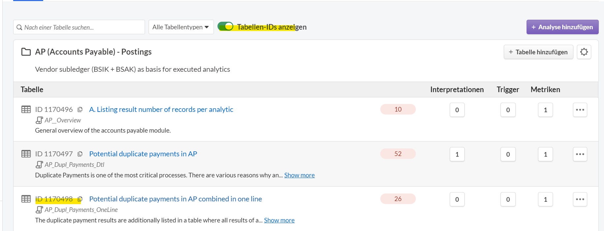Open 'Potential duplicate payments in AP' table link
The height and width of the screenshot is (231, 604).
click(143, 154)
